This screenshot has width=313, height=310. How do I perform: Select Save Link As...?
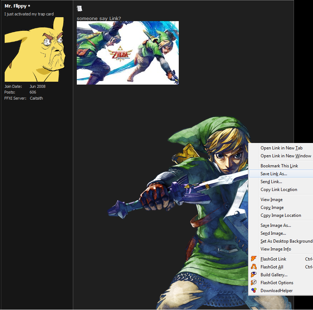pyautogui.click(x=281, y=174)
